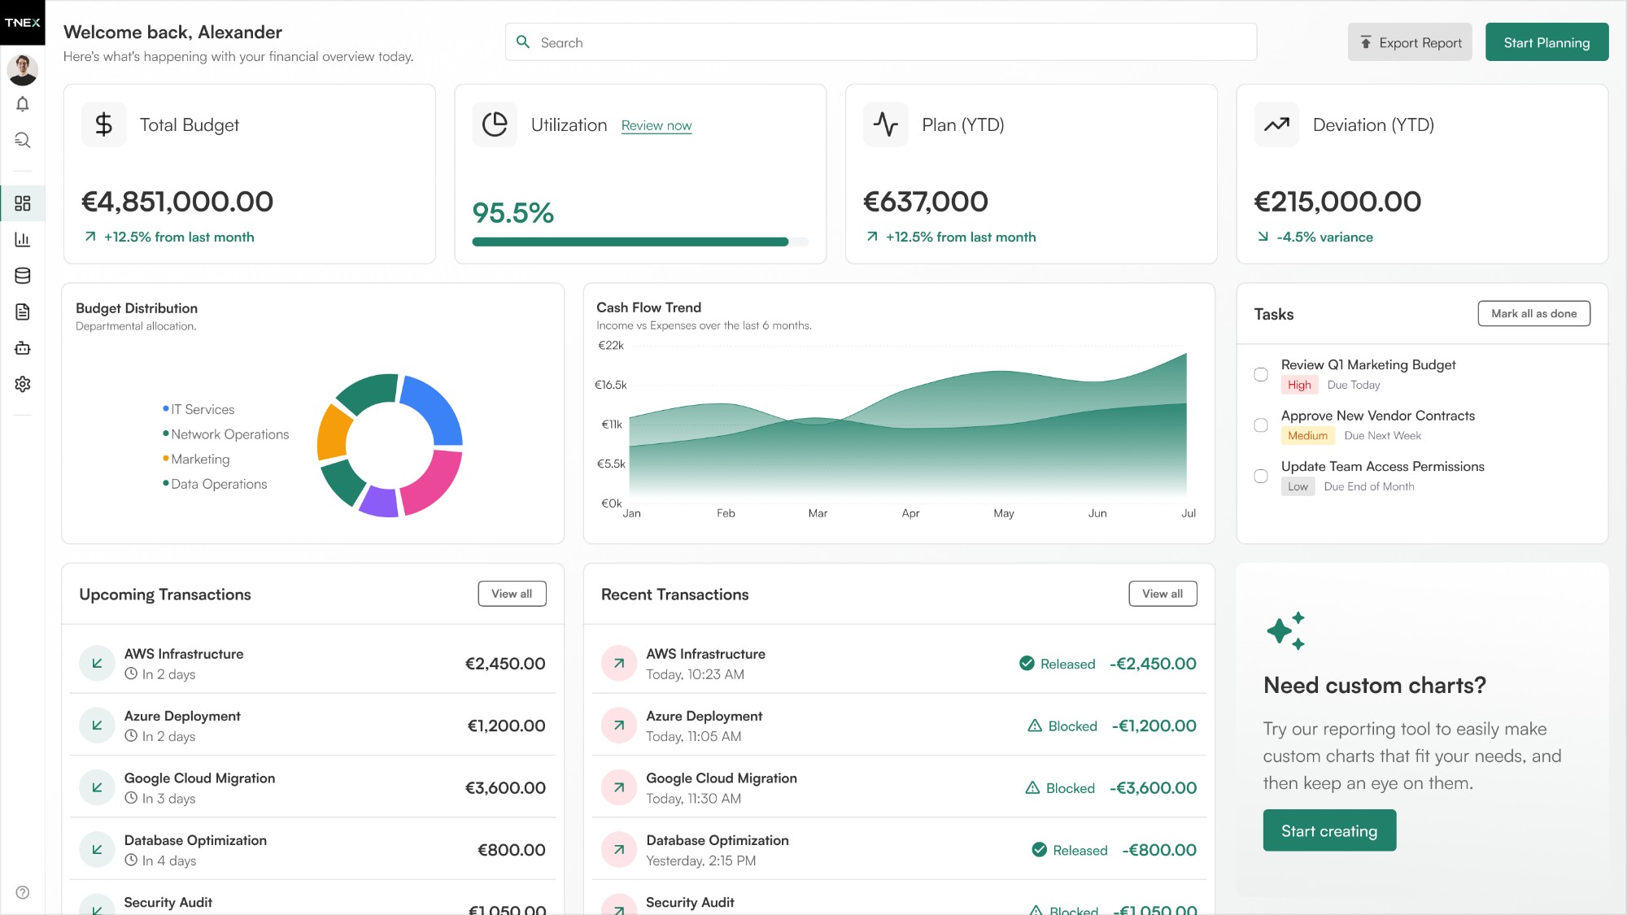Click the sparkle icon above custom charts
1627x915 pixels.
pyautogui.click(x=1286, y=631)
